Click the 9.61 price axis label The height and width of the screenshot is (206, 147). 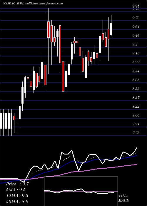[136, 27]
